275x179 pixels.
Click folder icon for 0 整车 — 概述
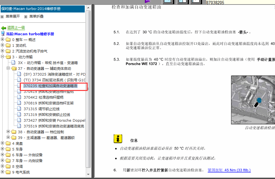point(8,39)
